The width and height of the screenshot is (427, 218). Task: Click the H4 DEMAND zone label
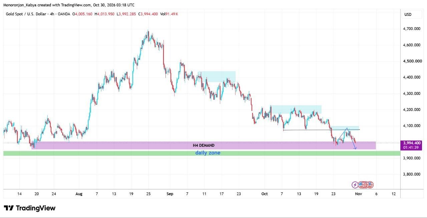[x=203, y=145]
